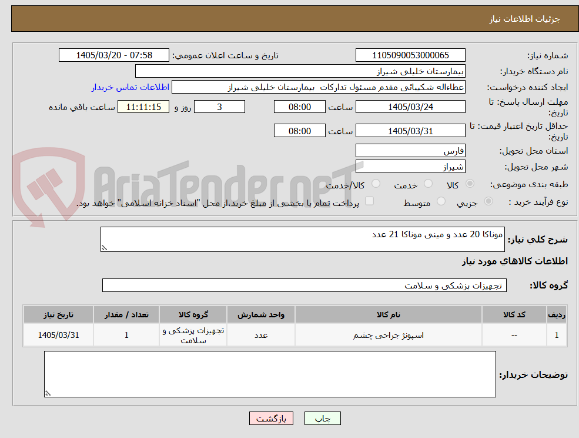Click the گروه کالا column header
The image size is (579, 438).
click(x=193, y=314)
